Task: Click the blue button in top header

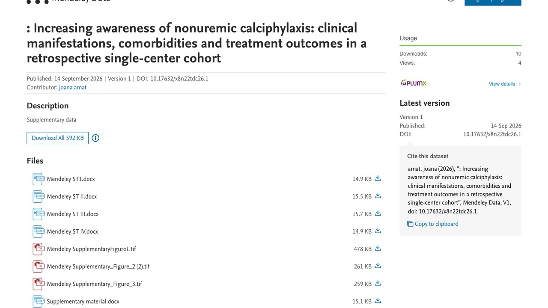Action: point(493,2)
